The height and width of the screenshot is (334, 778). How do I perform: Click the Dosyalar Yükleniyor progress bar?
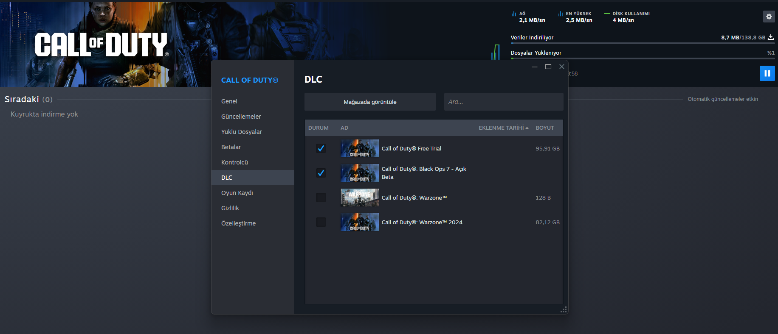[x=643, y=58]
